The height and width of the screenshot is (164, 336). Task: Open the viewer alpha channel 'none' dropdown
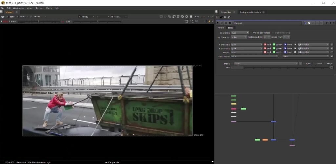click(13, 16)
